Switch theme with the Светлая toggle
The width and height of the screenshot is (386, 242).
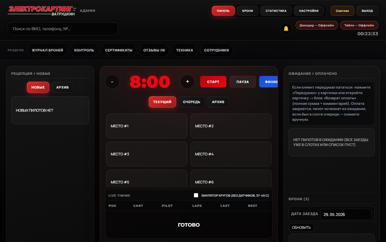point(342,11)
